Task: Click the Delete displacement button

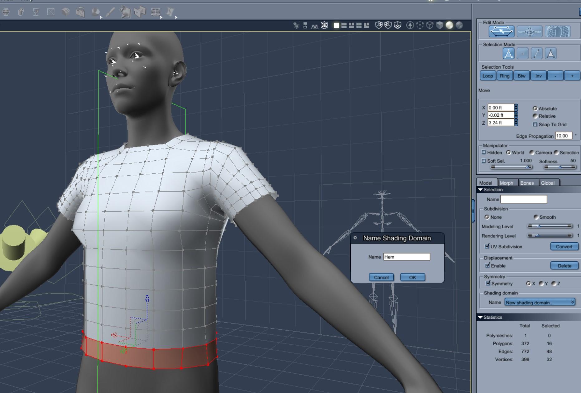Action: (564, 266)
